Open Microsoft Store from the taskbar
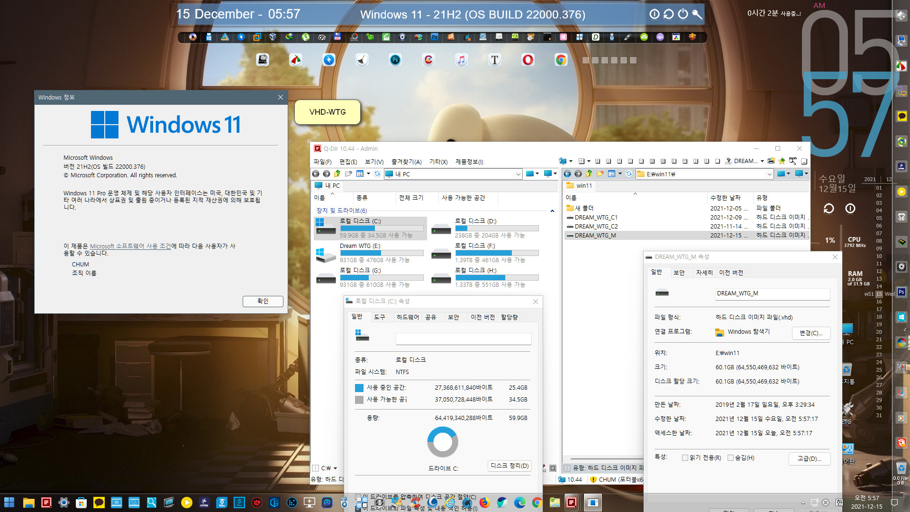The image size is (910, 512). [x=81, y=503]
